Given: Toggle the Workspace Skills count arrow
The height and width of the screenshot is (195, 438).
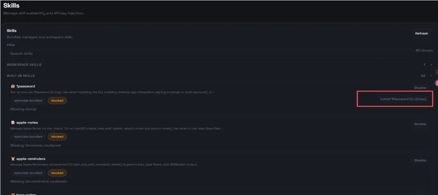Looking at the screenshot, I should point(431,65).
